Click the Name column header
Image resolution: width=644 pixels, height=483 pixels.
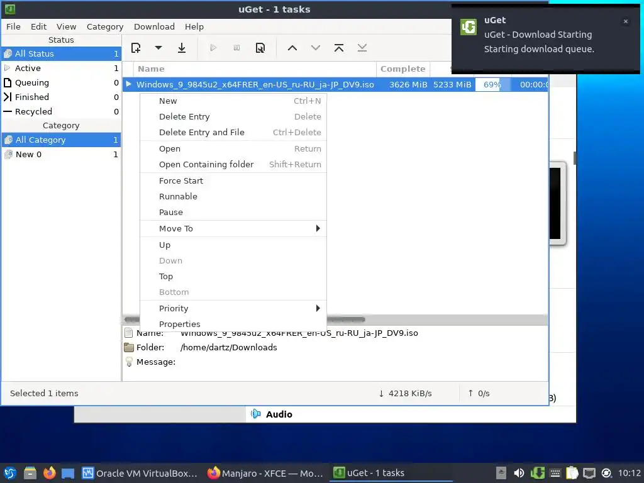(x=255, y=69)
